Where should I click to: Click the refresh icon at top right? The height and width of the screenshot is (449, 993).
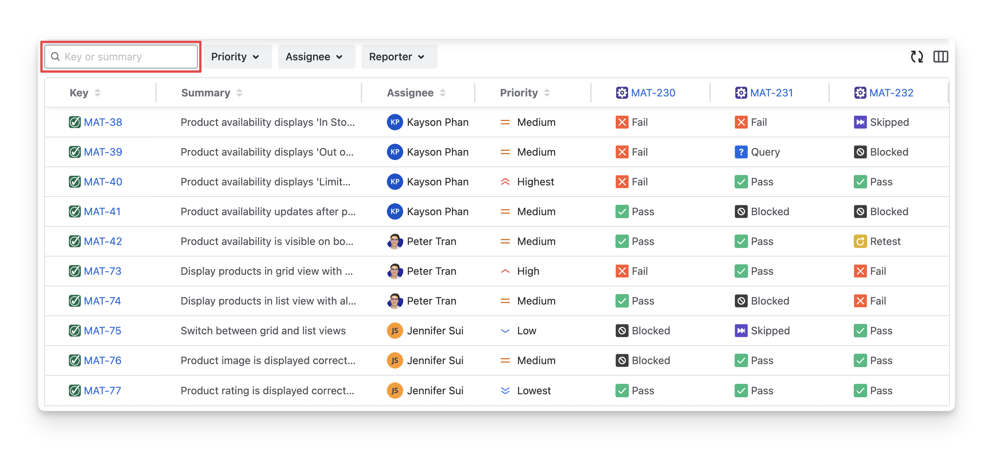click(917, 57)
